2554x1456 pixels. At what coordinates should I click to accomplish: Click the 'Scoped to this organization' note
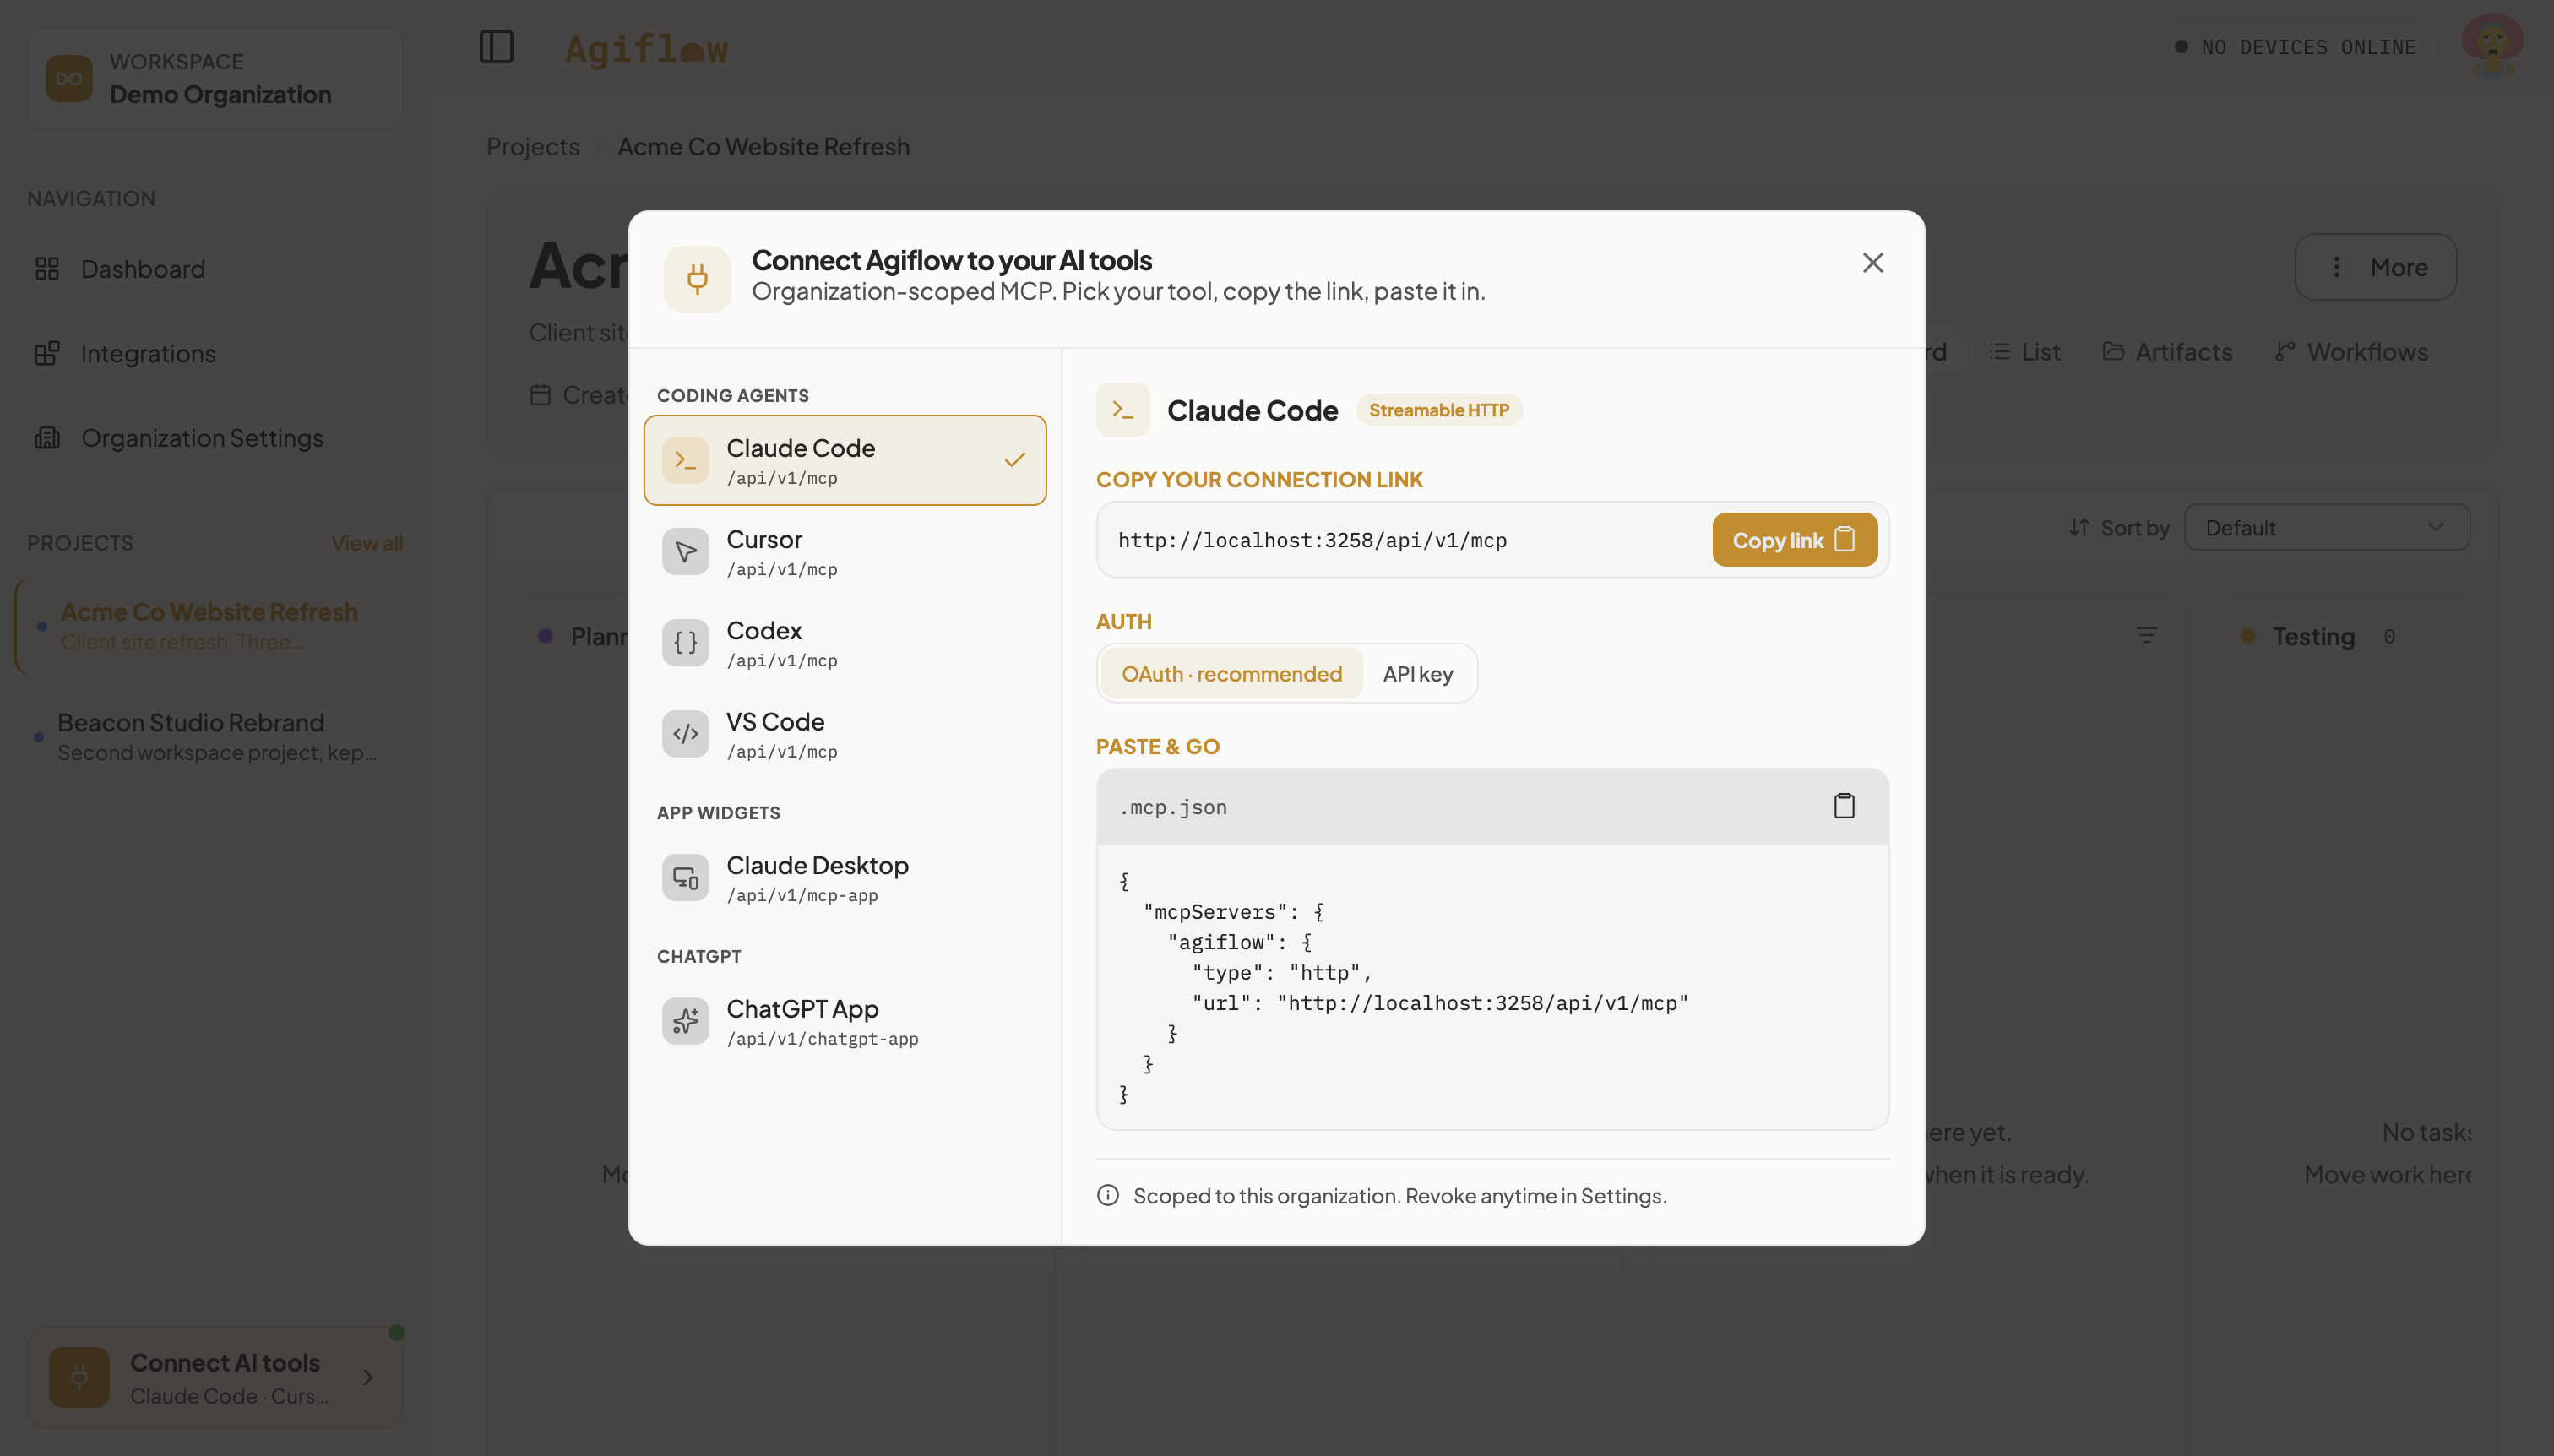[1399, 1195]
